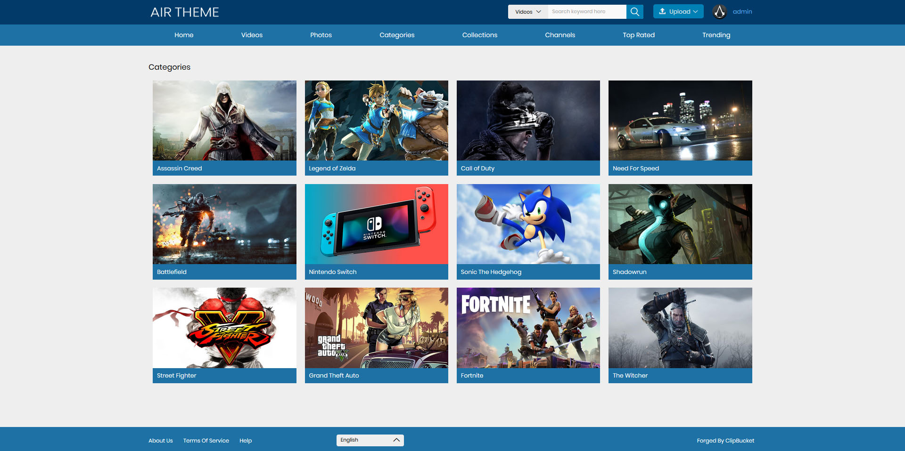Image resolution: width=905 pixels, height=451 pixels.
Task: Click the upload arrow icon
Action: point(662,11)
